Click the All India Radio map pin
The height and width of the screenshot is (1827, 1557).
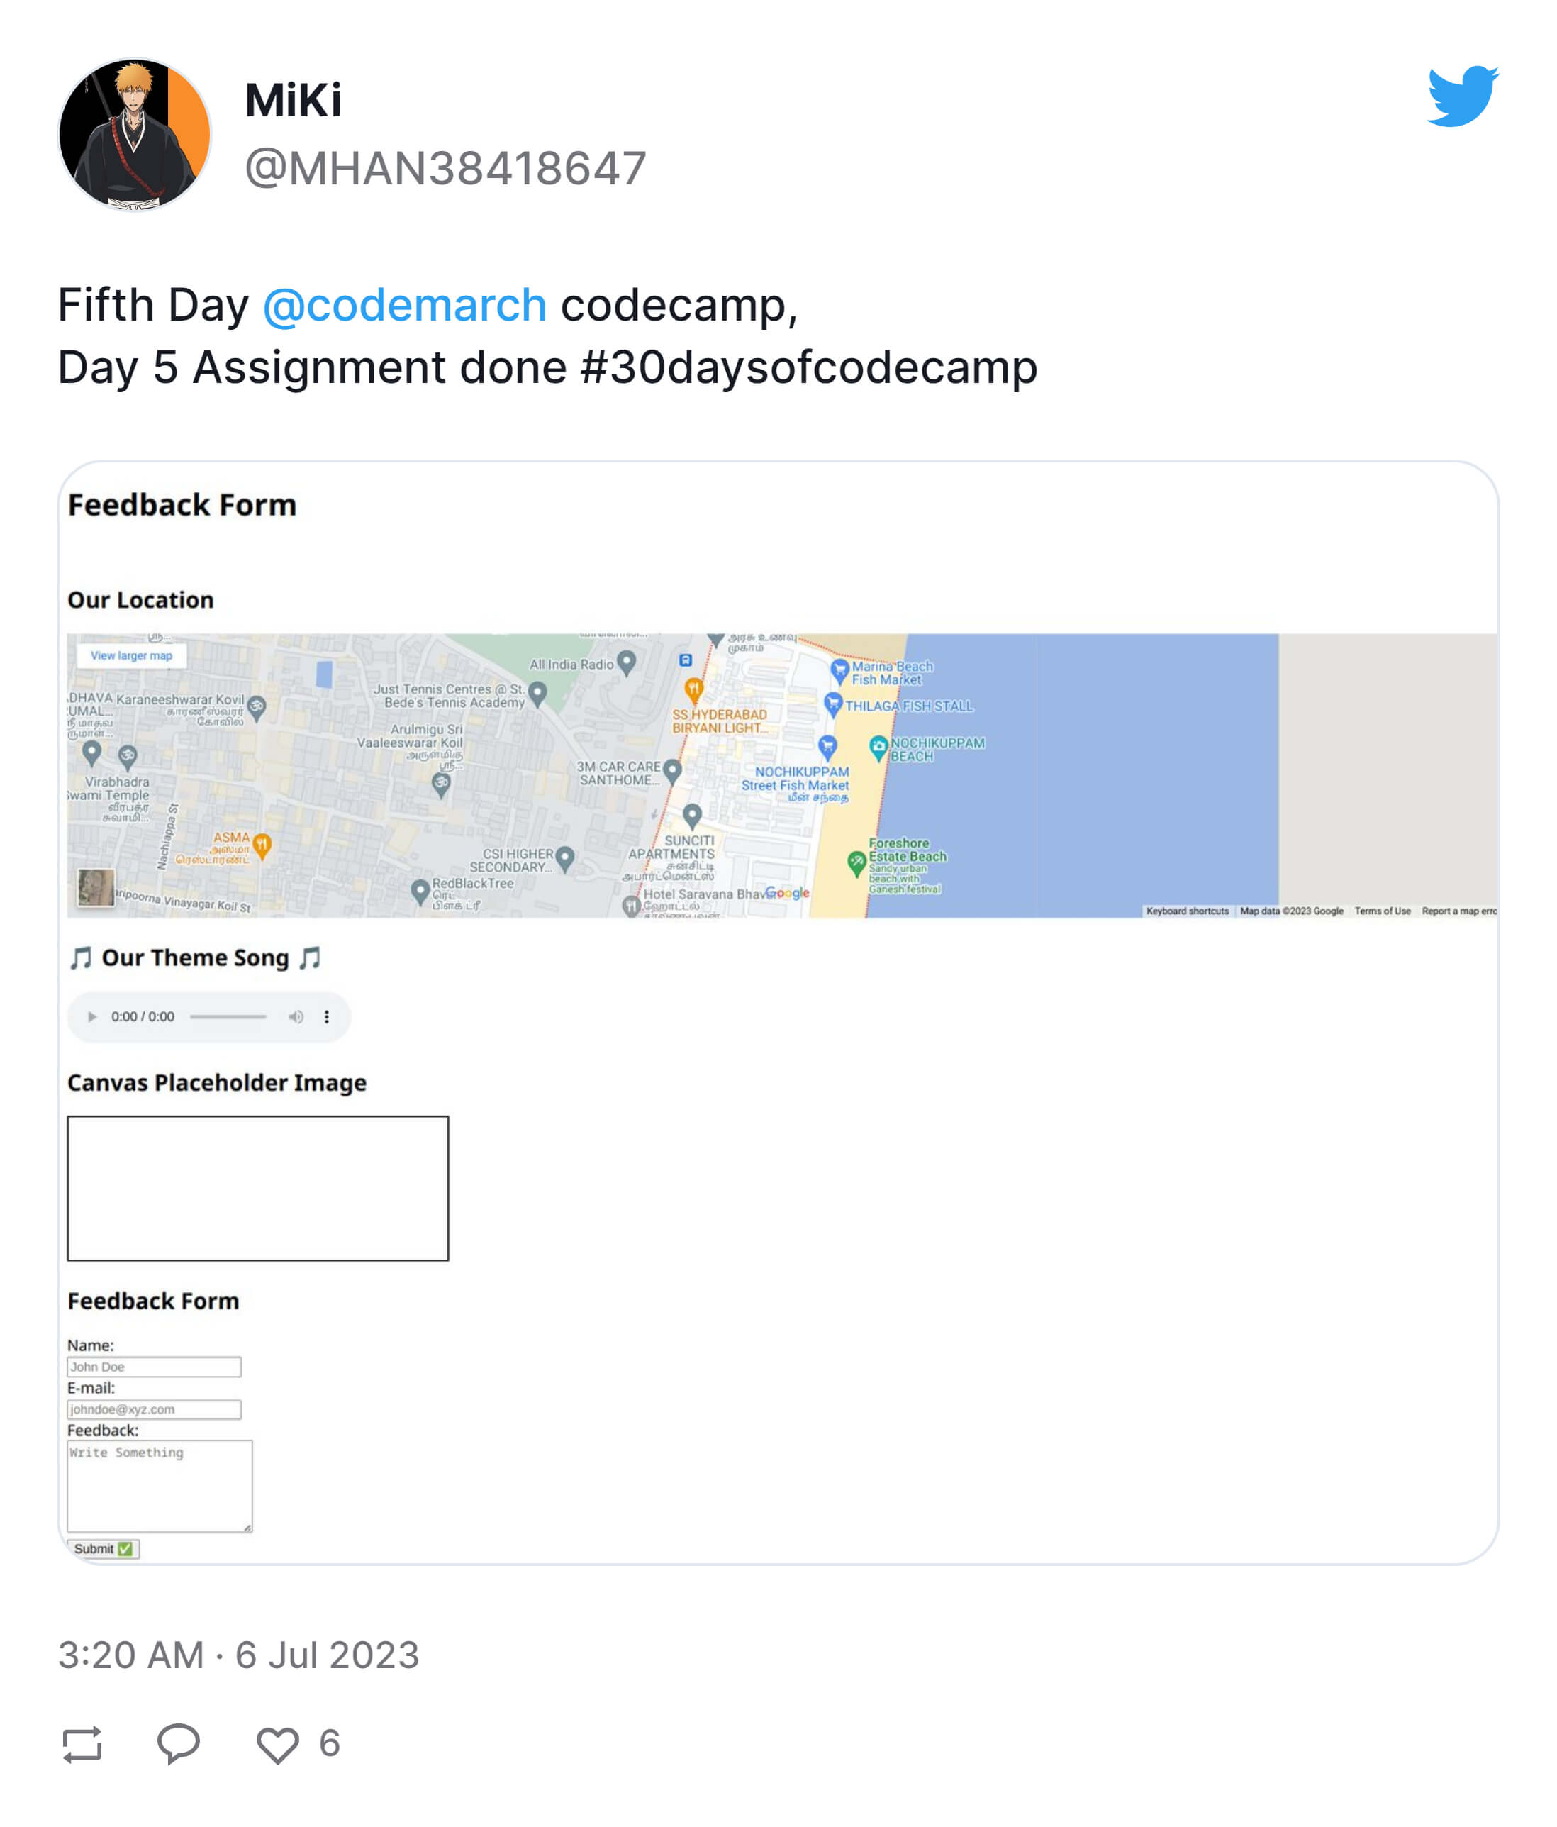[626, 663]
